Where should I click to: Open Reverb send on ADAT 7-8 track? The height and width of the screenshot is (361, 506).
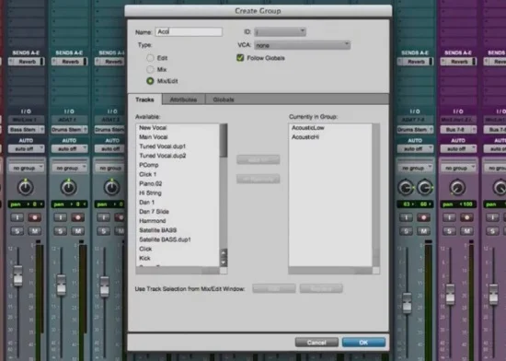(415, 62)
